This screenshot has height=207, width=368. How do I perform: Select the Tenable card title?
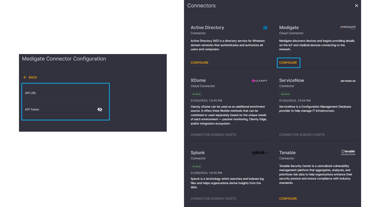[287, 153]
